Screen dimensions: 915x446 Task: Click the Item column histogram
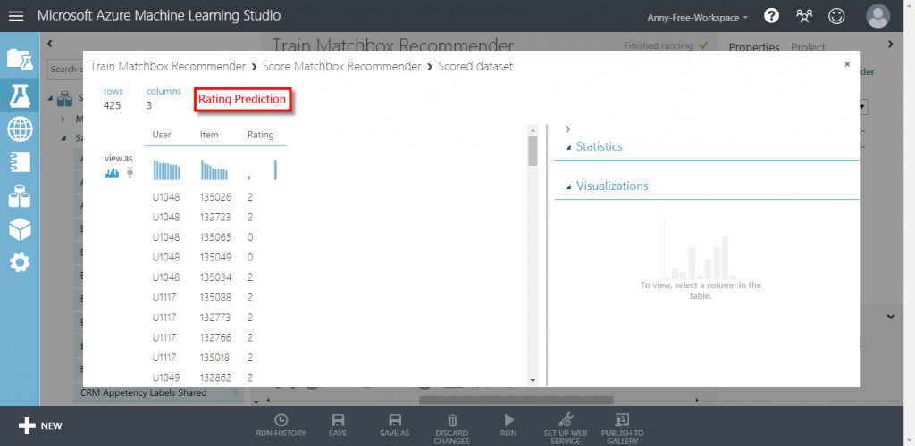pyautogui.click(x=214, y=169)
